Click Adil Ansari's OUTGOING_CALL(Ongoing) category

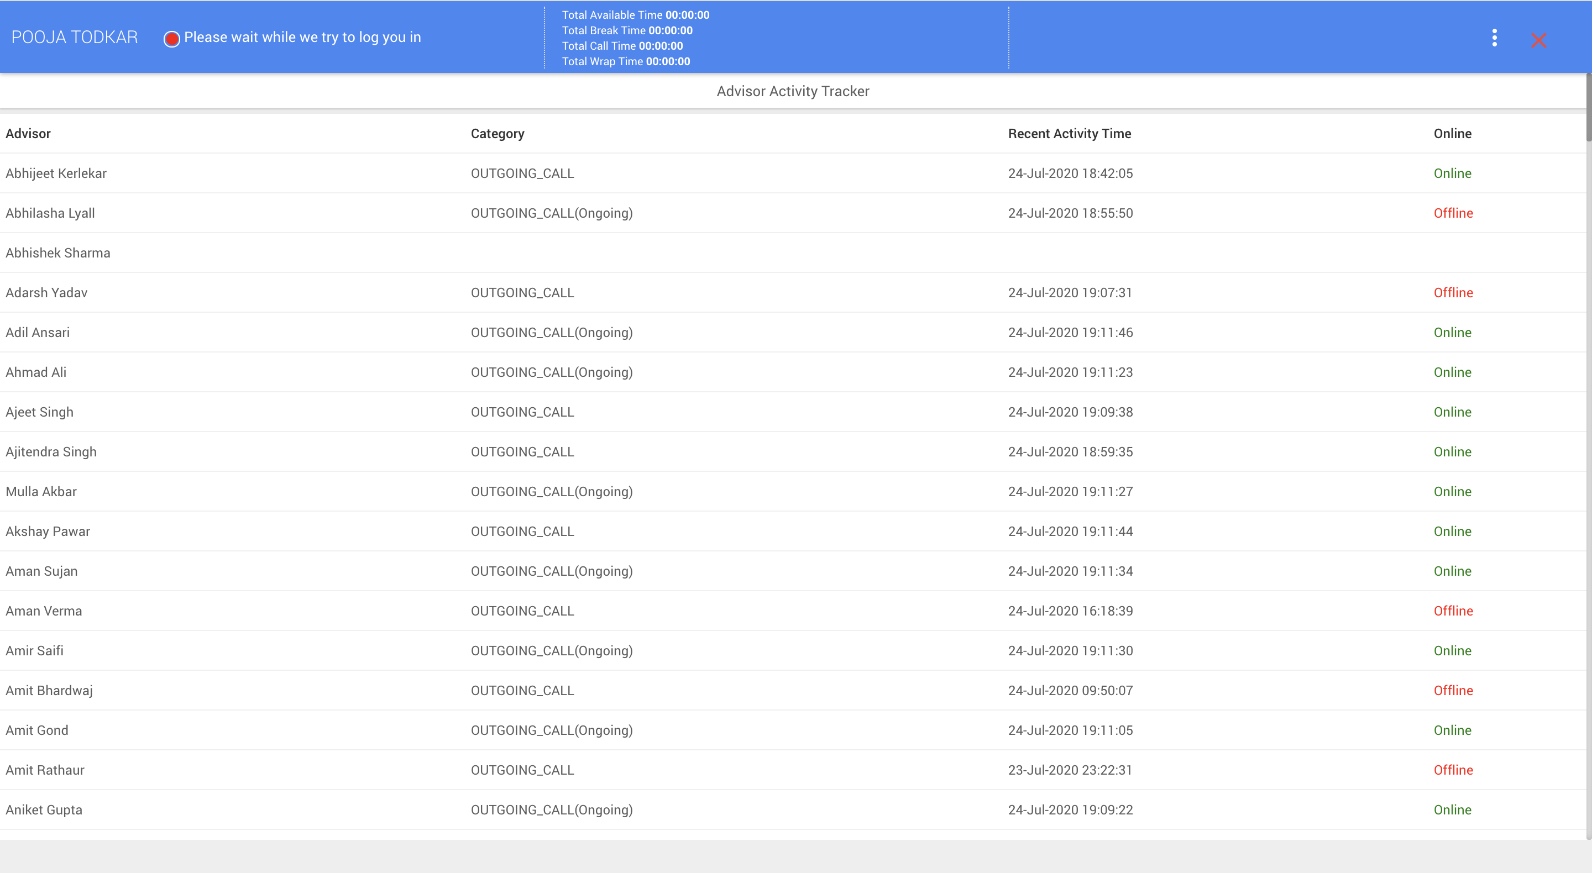[x=552, y=333]
